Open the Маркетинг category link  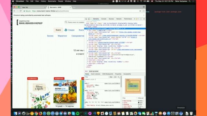62,36
